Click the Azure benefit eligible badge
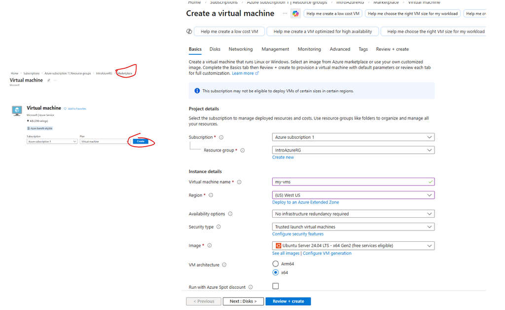 click(40, 128)
